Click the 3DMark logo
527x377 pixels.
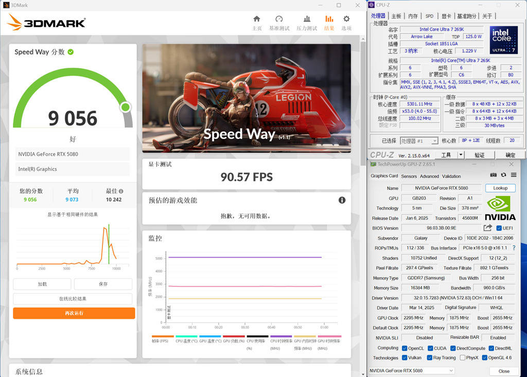[46, 22]
